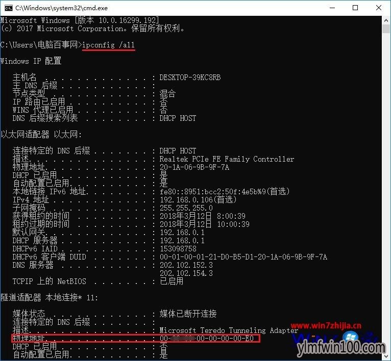Click the TCPIP 上的 NetBIOS label

[x=50, y=281]
